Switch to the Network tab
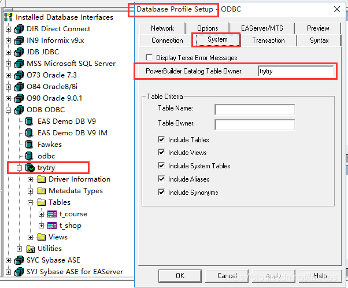348x288 pixels. pos(162,28)
